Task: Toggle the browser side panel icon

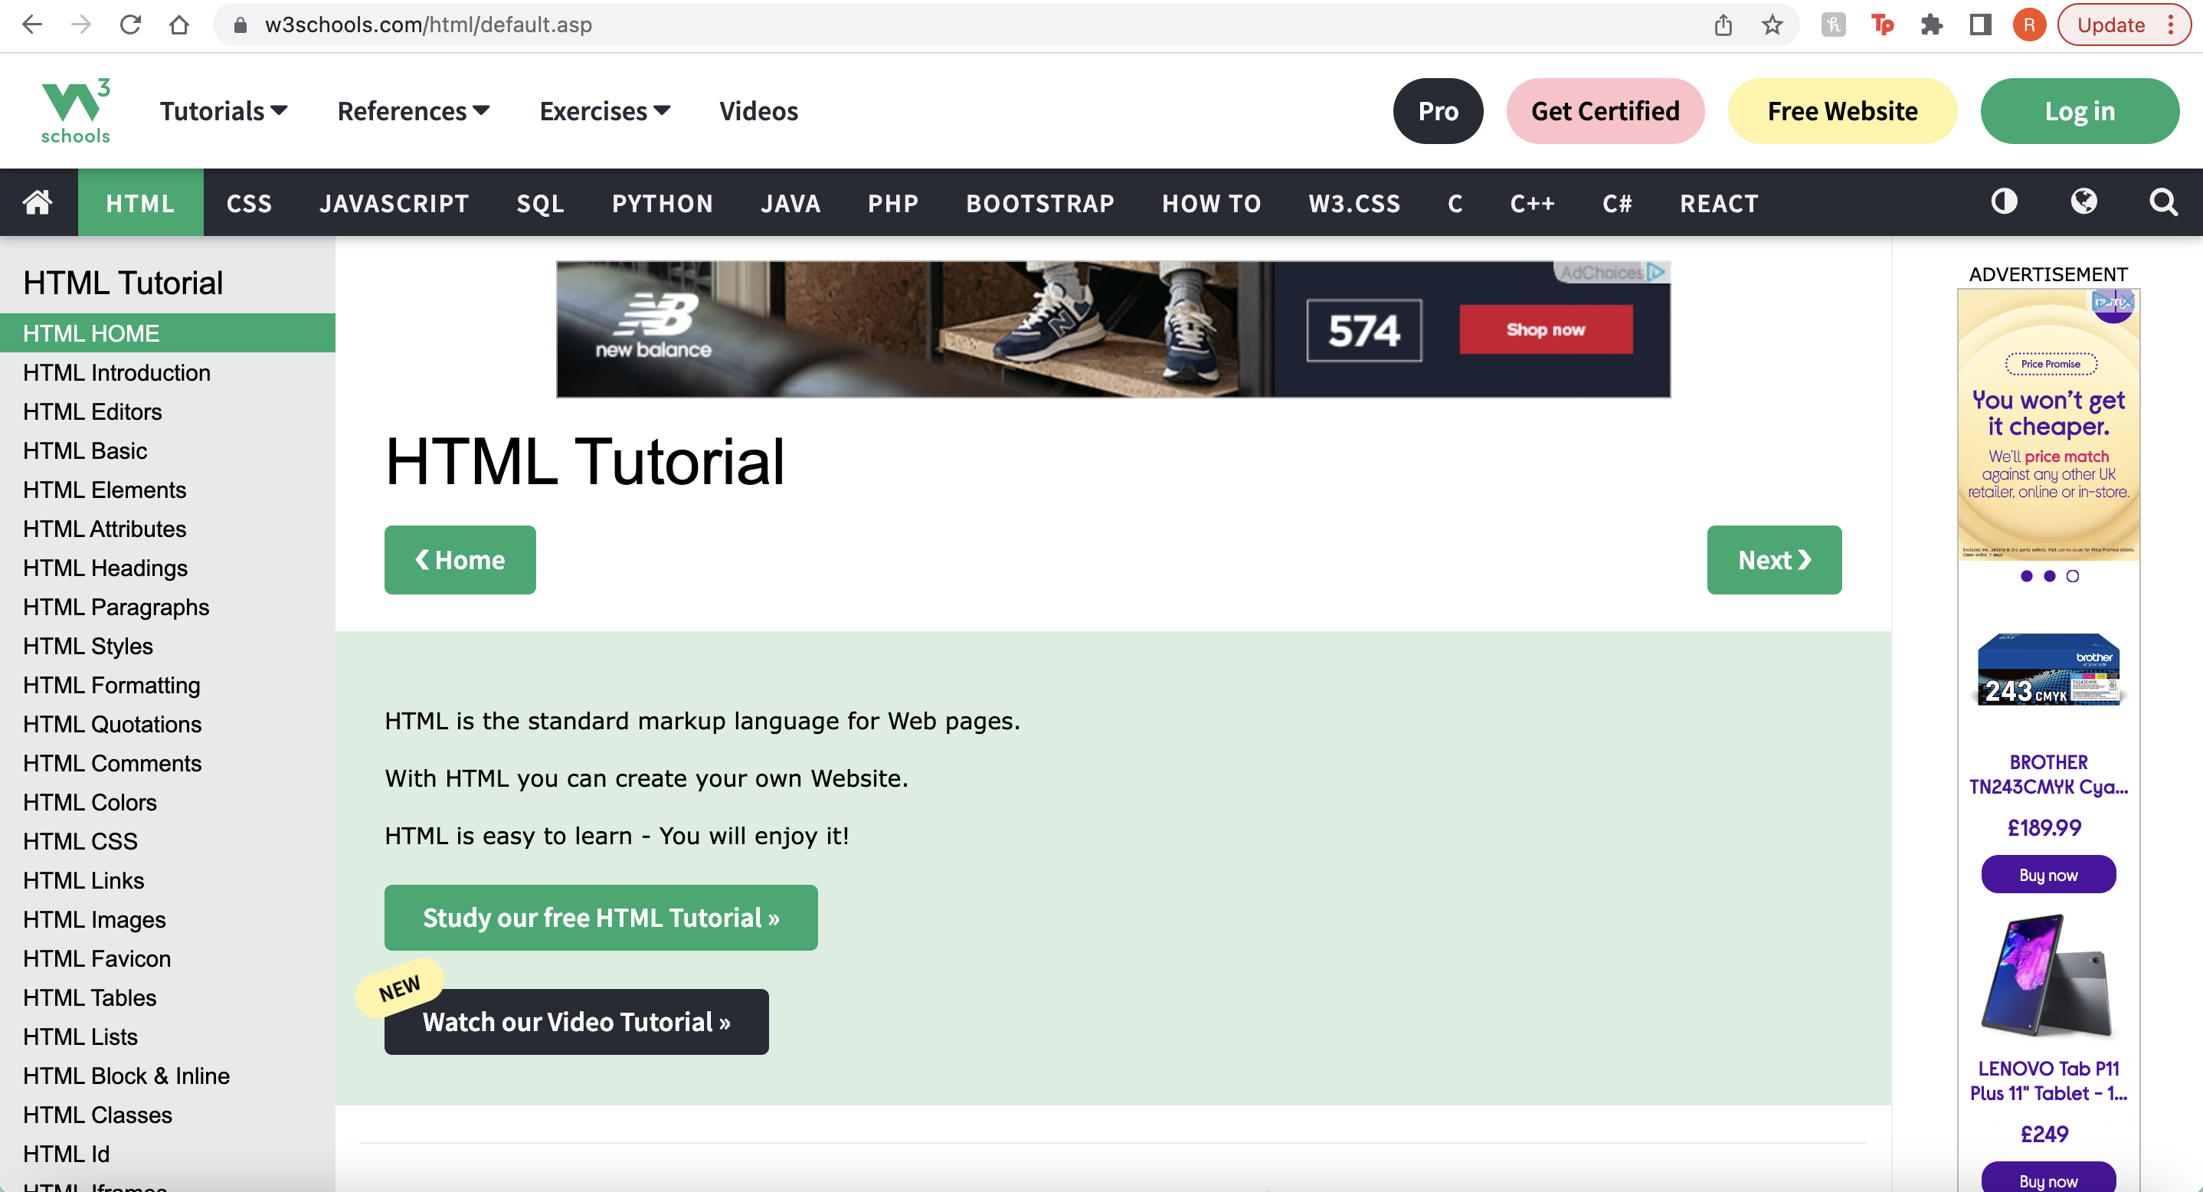Action: 1980,25
